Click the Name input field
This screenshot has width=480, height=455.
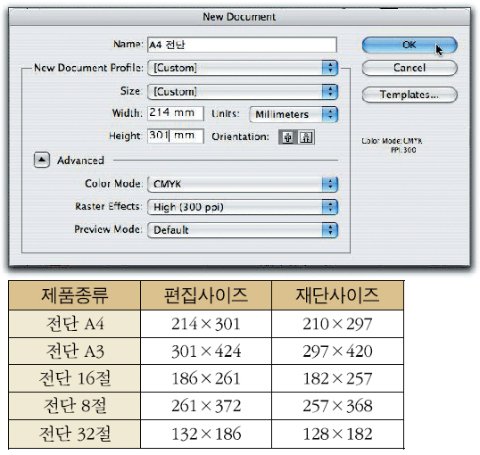click(x=242, y=45)
